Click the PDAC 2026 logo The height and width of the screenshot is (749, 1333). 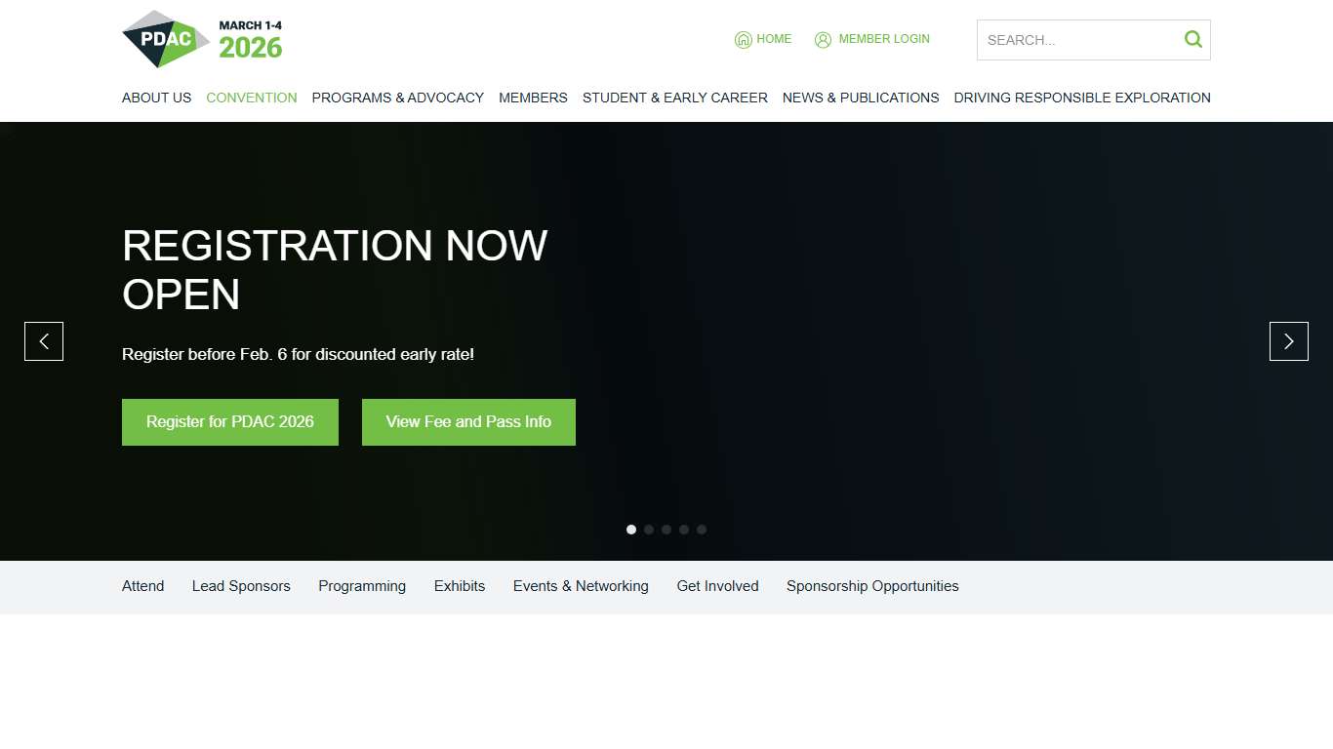pyautogui.click(x=202, y=40)
